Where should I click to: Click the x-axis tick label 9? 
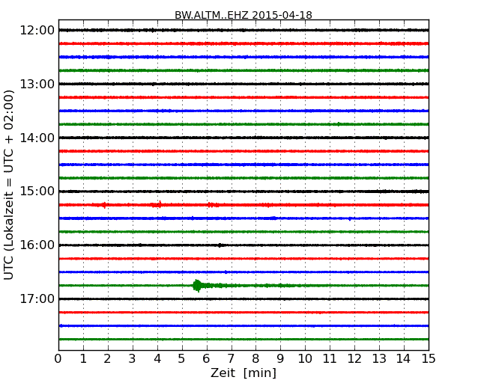[280, 359]
